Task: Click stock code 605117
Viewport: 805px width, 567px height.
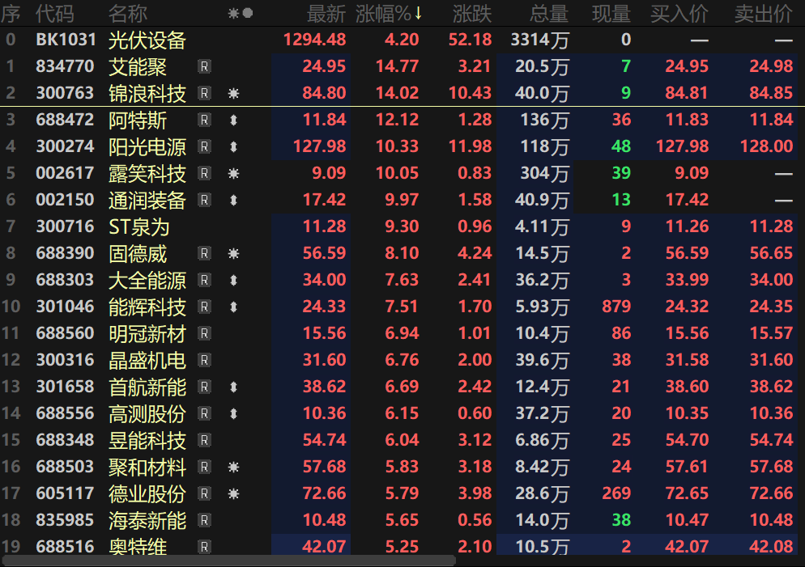Action: pos(66,493)
